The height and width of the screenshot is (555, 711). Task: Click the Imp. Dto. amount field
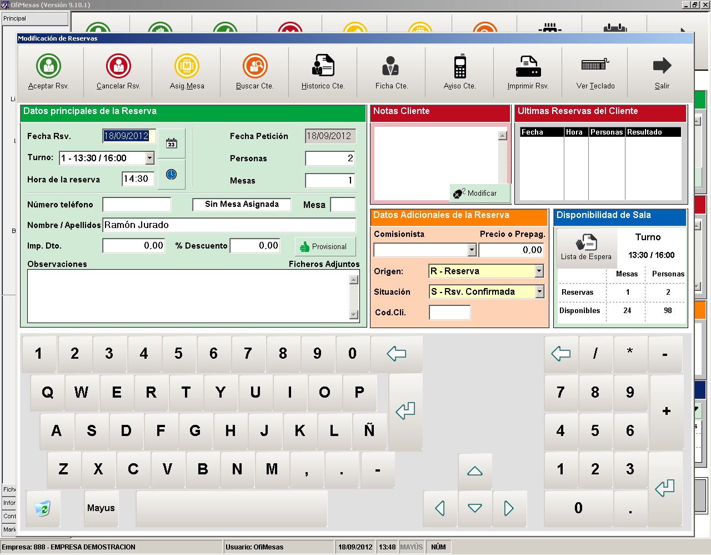pyautogui.click(x=134, y=246)
